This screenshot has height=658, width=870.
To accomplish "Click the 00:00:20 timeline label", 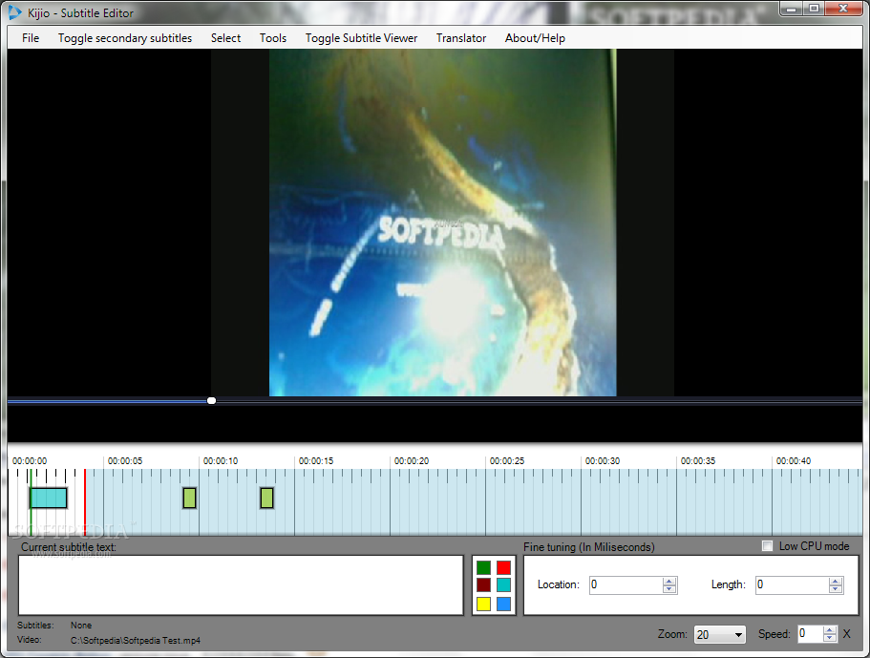I will click(412, 460).
